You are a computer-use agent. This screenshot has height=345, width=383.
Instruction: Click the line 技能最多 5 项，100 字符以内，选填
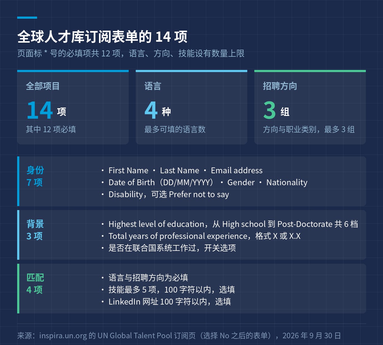172,290
